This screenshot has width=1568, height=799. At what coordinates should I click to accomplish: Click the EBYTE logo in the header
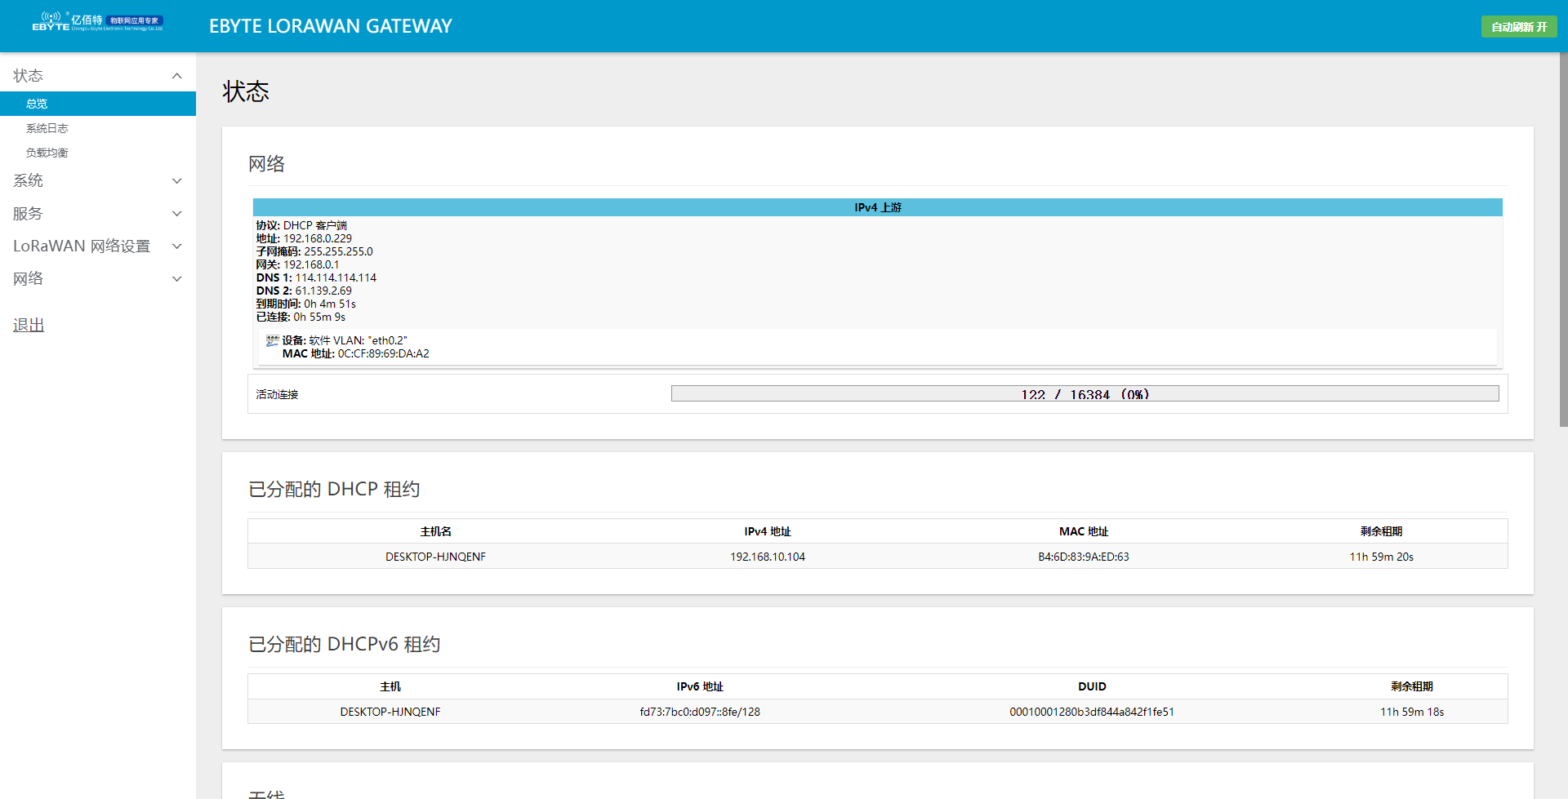(x=97, y=22)
